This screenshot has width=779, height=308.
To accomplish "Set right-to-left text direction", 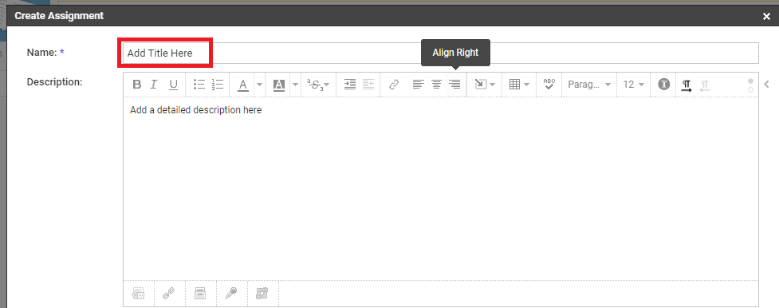I will (705, 85).
